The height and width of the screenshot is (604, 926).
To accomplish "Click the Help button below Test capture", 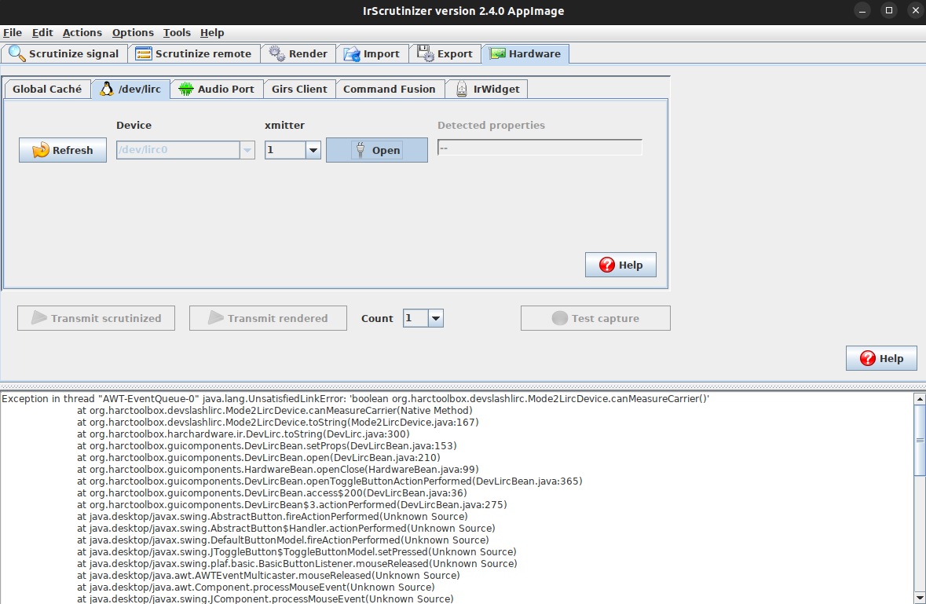I will (881, 358).
